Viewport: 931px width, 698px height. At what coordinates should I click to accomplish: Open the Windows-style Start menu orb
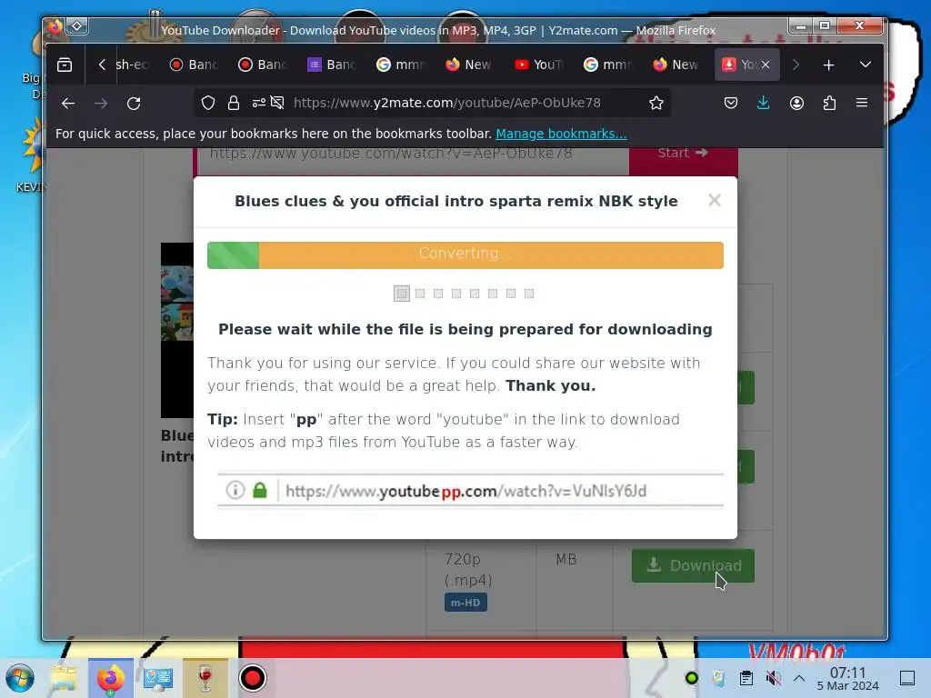20,678
